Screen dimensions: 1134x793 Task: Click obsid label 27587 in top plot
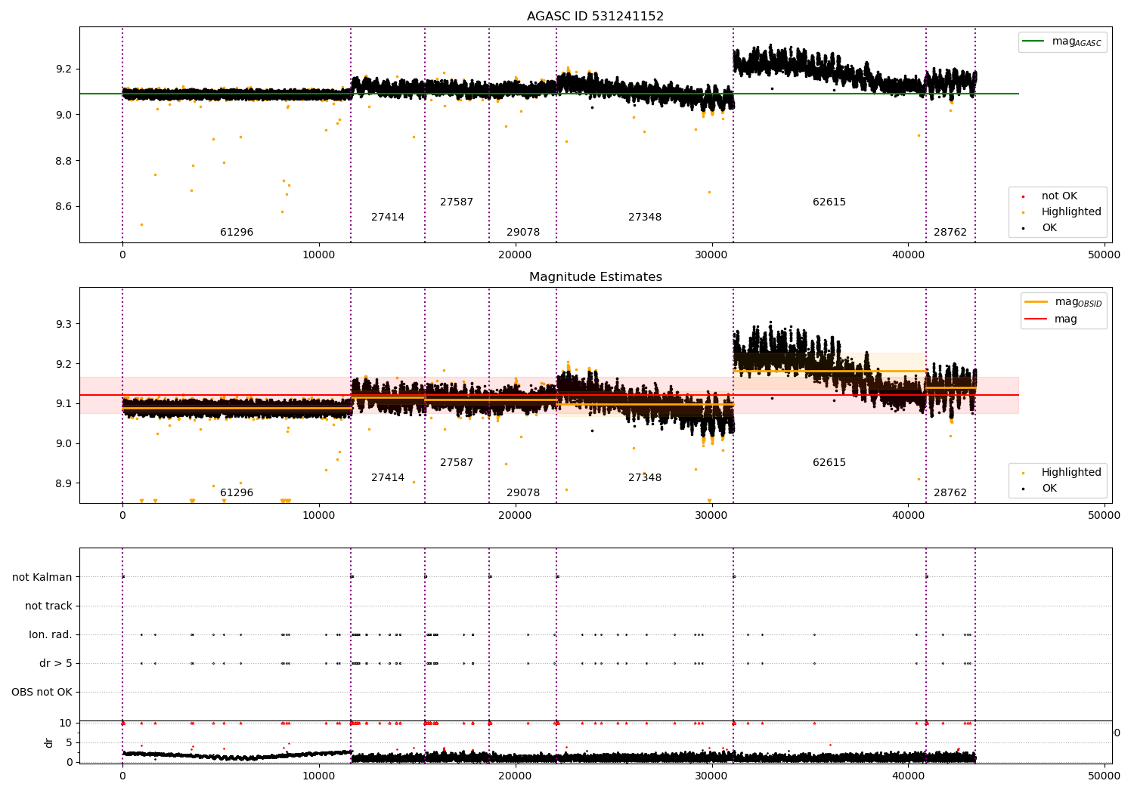(x=457, y=202)
